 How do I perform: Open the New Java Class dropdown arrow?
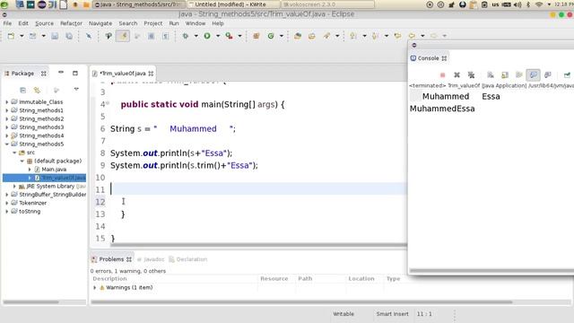pos(281,36)
